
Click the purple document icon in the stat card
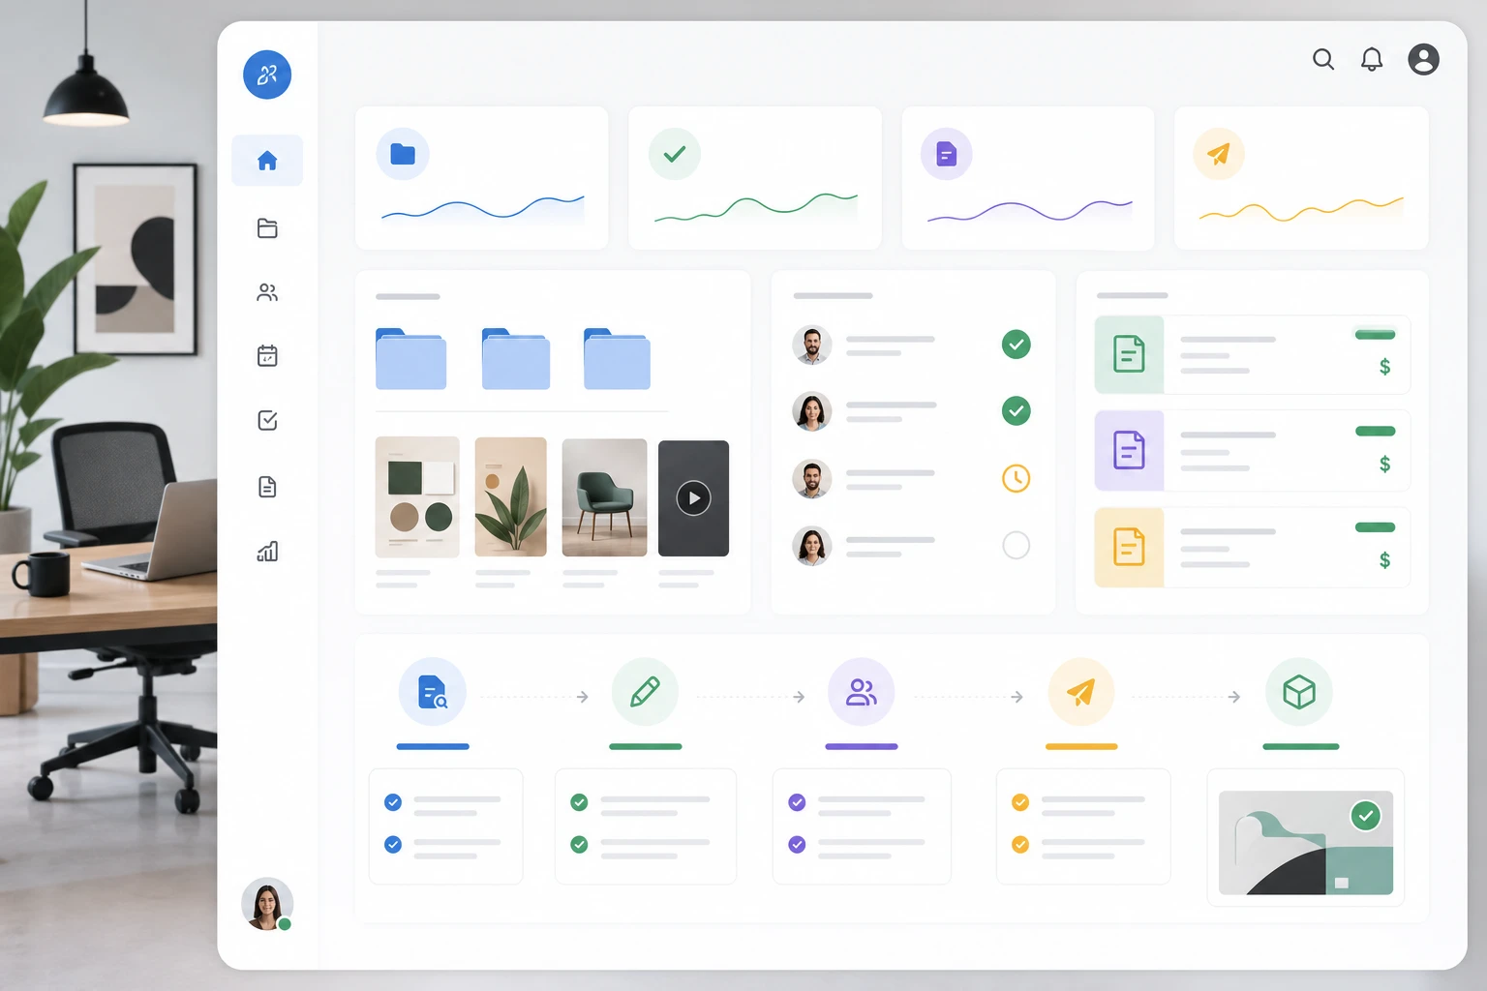click(947, 154)
